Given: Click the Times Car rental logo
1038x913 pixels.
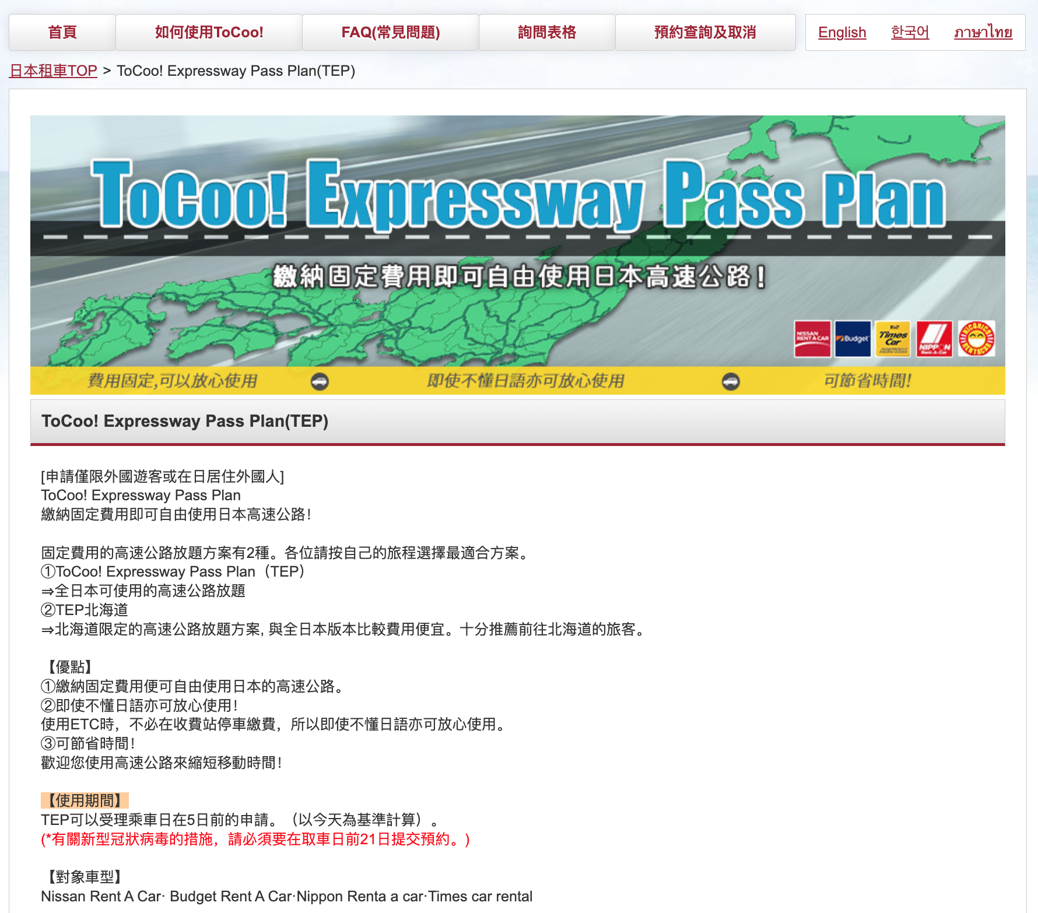Looking at the screenshot, I should (x=893, y=340).
